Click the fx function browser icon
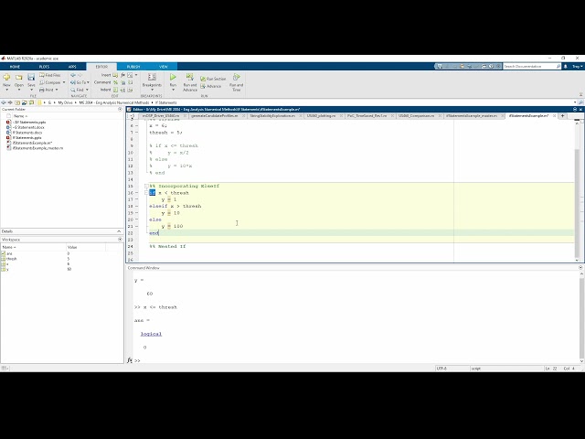Viewport: 585px width, 439px height. click(x=130, y=360)
